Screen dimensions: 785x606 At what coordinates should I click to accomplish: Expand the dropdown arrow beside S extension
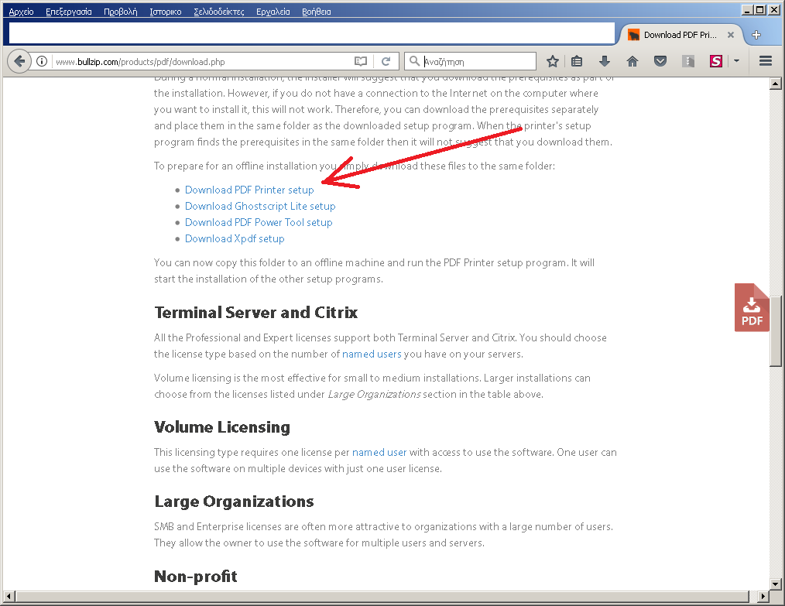point(736,61)
